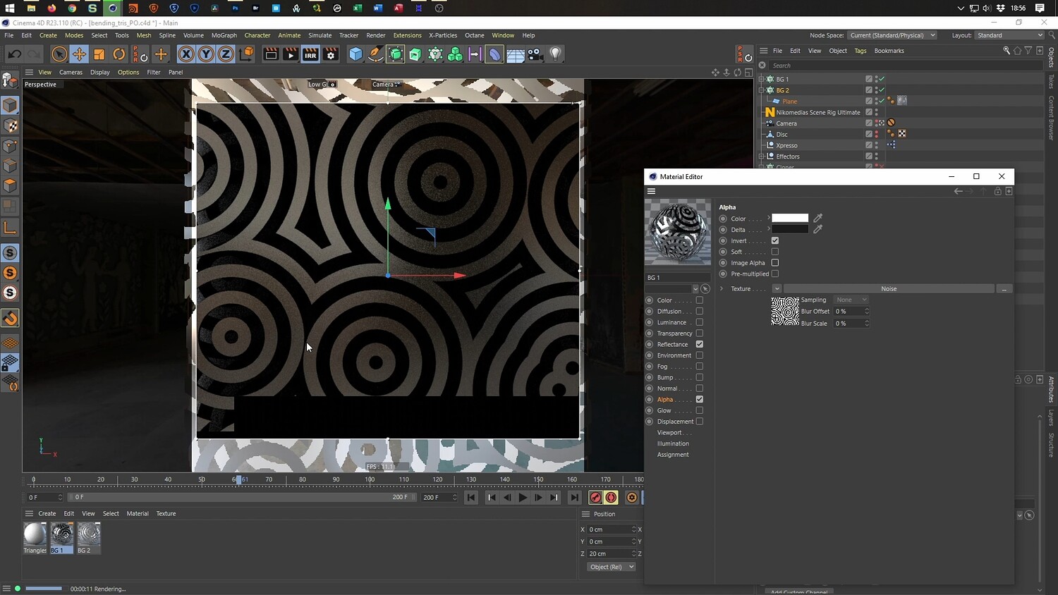Activate the Move tool
The height and width of the screenshot is (595, 1058).
79,54
